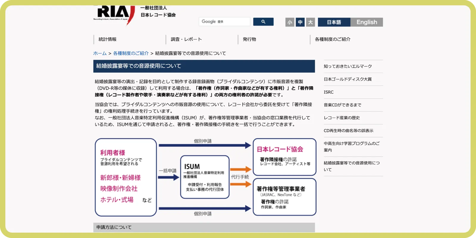Click 日本レコード協会 box in the diagram
This screenshot has width=476, height=238.
click(x=284, y=157)
